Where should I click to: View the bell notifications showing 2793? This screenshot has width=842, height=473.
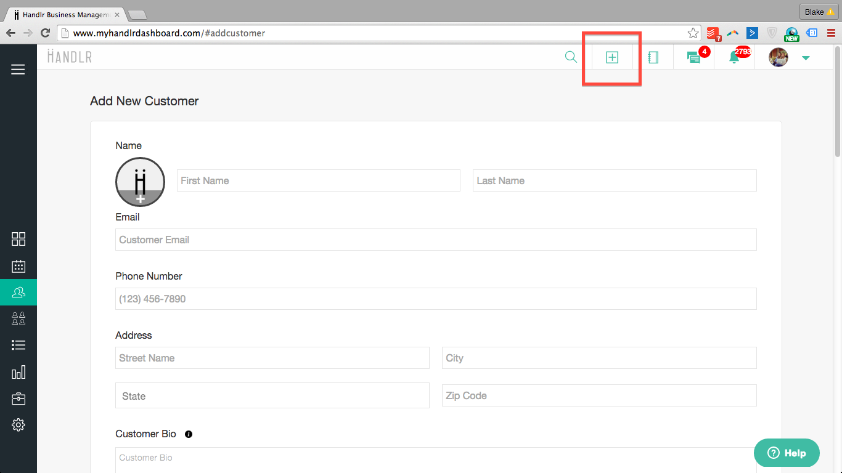(734, 57)
